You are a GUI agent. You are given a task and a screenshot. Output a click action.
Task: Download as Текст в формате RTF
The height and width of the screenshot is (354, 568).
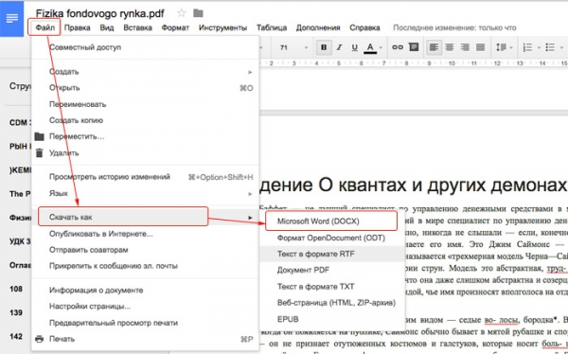coord(332,254)
